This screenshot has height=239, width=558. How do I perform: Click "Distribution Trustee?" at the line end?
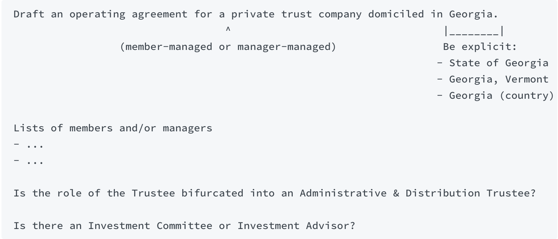(471, 193)
